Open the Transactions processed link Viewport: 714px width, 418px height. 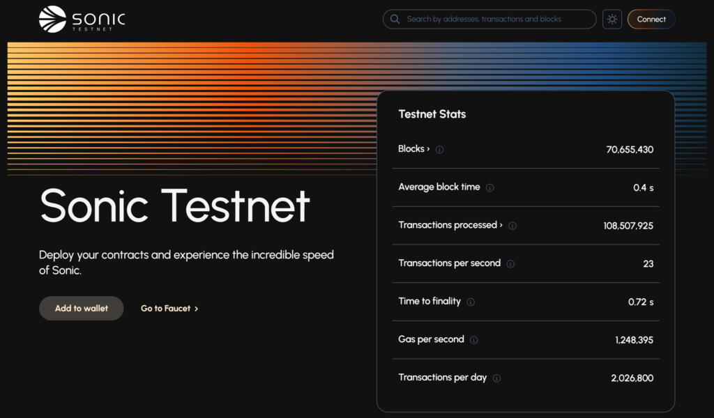[x=450, y=225]
